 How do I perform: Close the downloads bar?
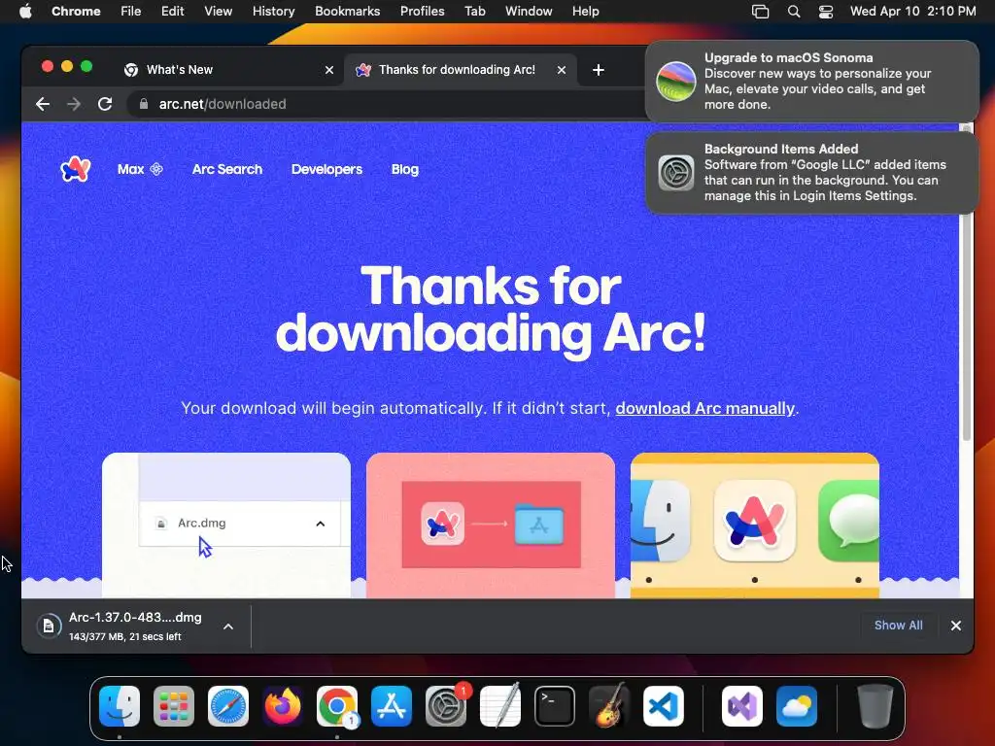[956, 626]
